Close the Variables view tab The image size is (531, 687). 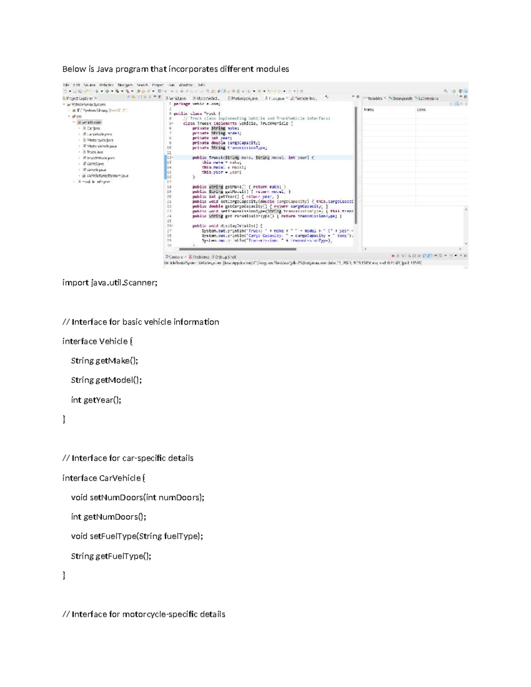coord(385,98)
